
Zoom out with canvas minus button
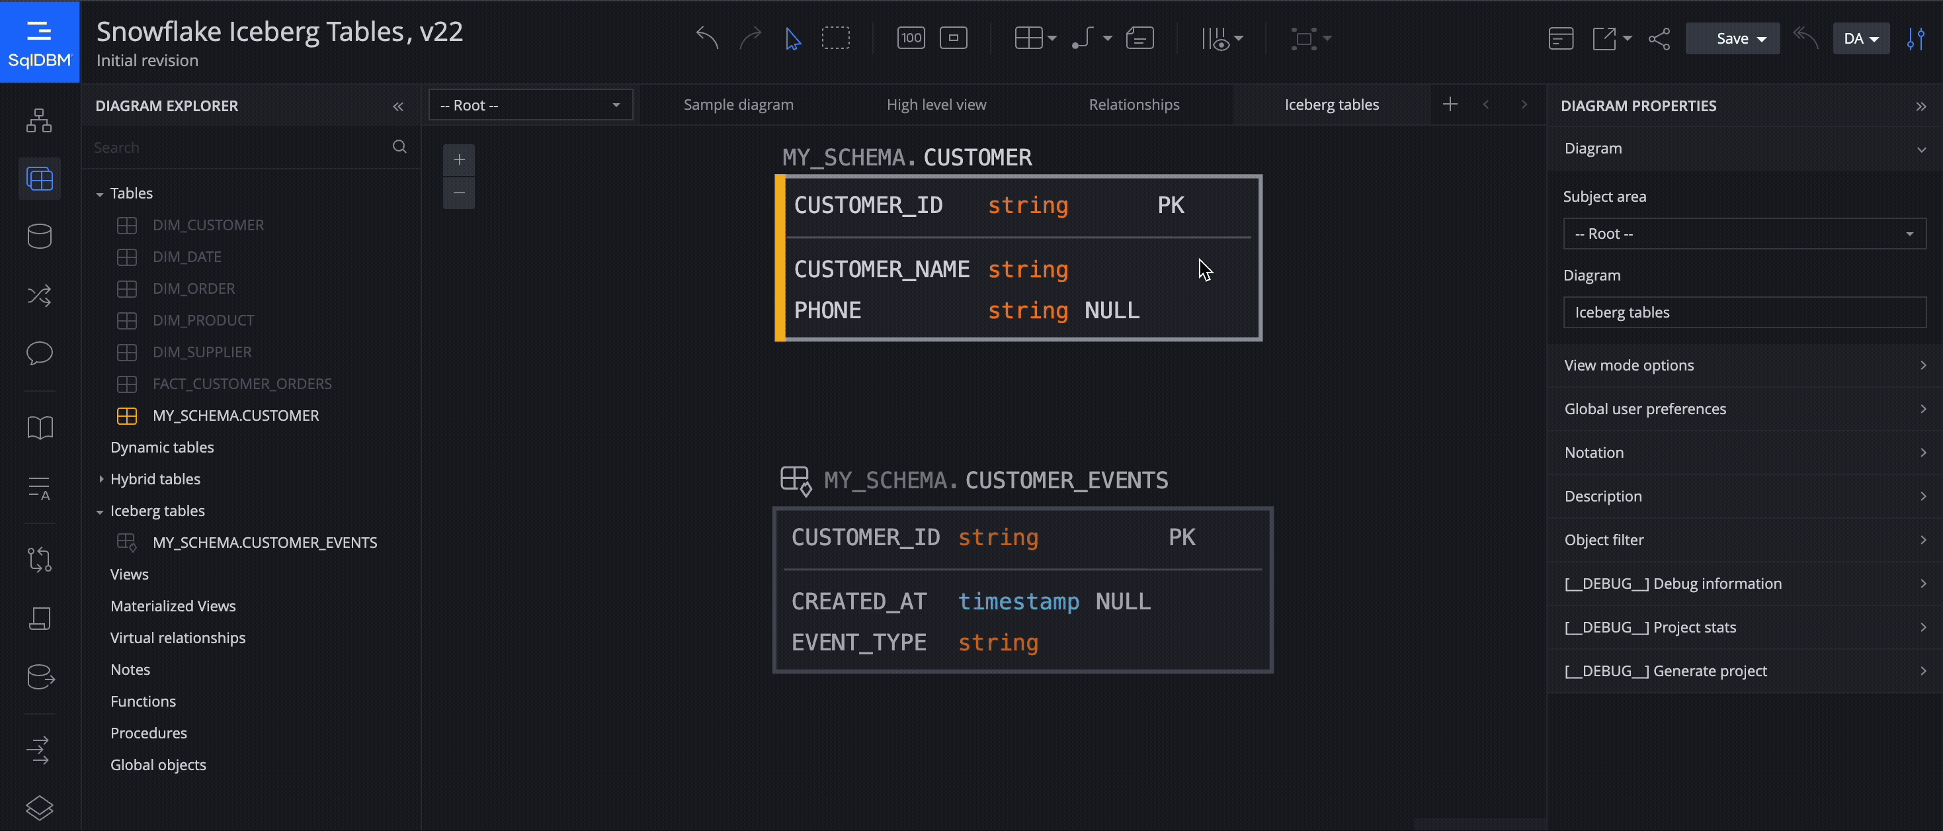click(x=458, y=193)
